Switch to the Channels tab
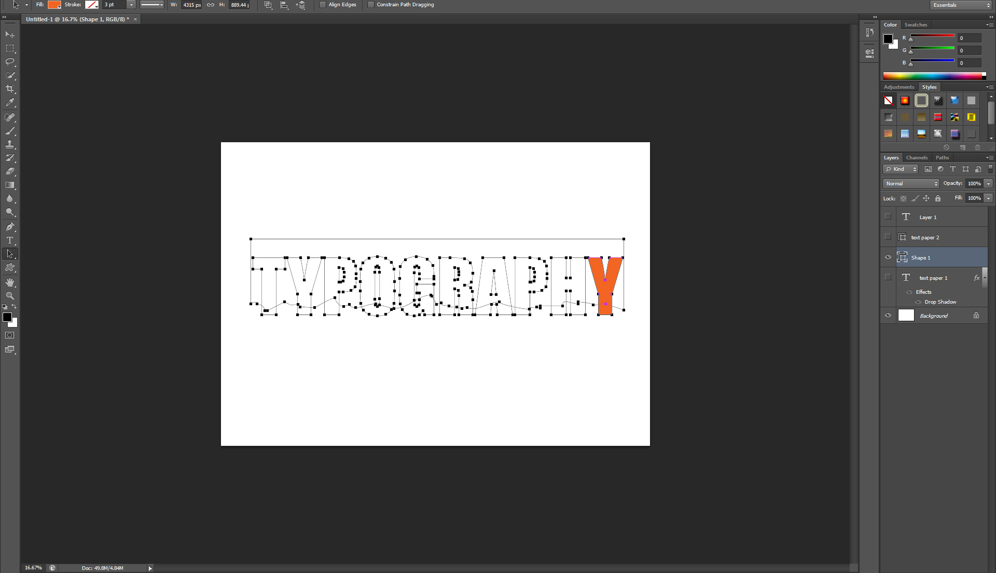 tap(917, 158)
